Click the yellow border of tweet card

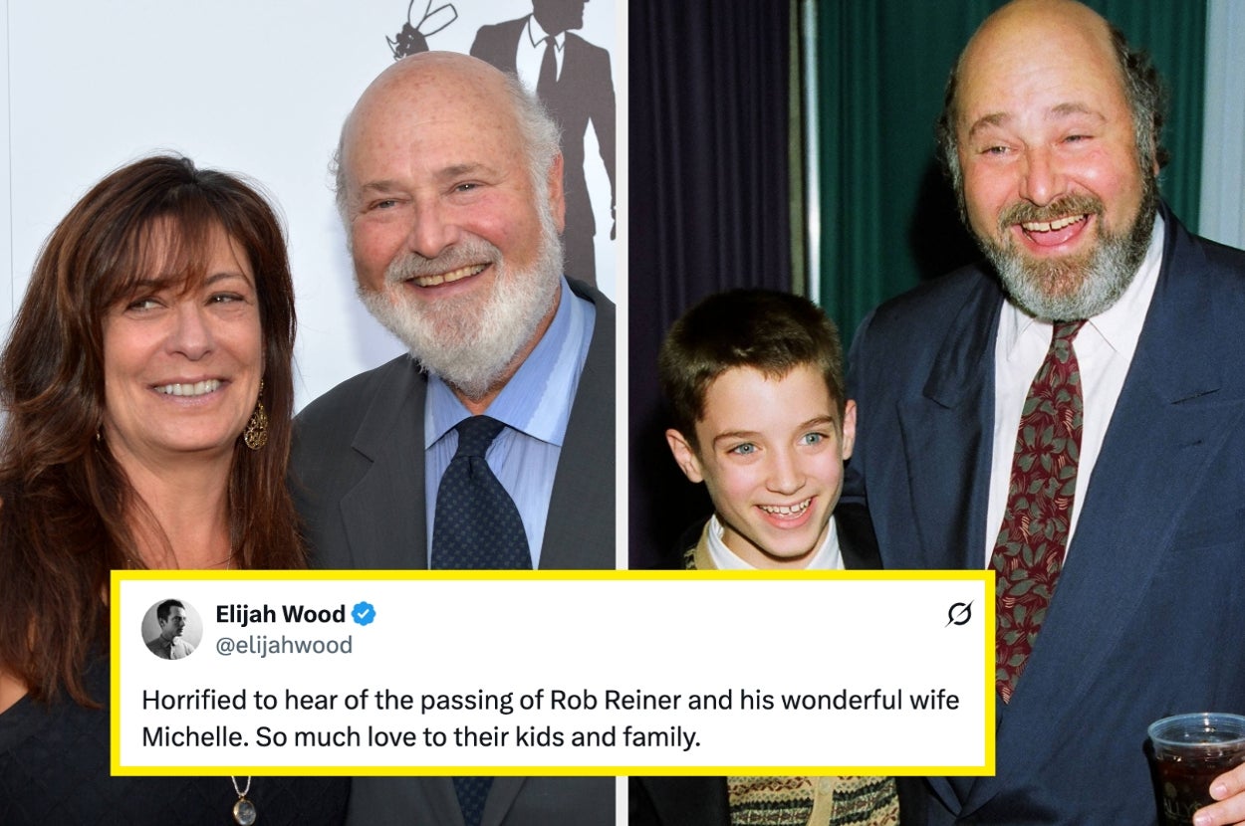(553, 575)
